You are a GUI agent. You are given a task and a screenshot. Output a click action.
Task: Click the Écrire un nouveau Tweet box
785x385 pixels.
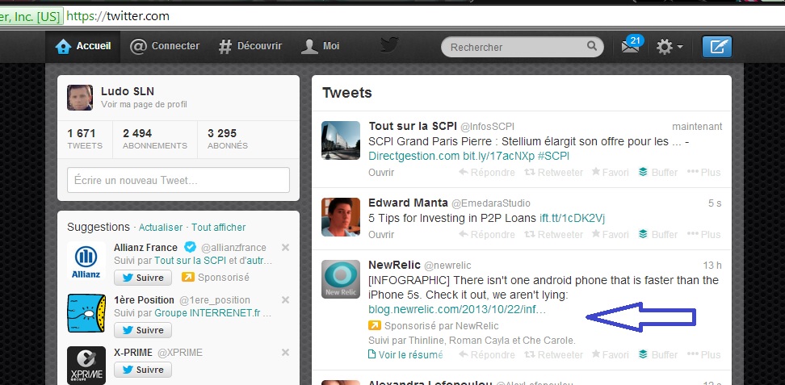coord(178,180)
